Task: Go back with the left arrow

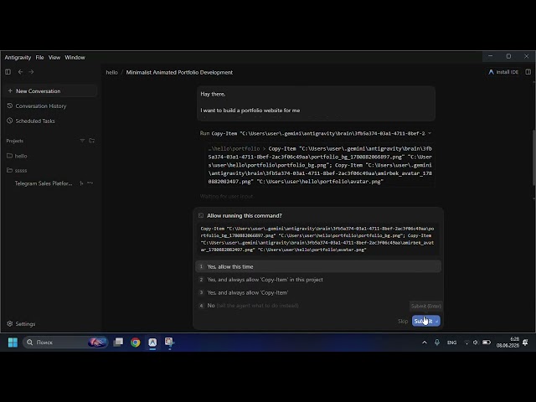Action: 20,72
